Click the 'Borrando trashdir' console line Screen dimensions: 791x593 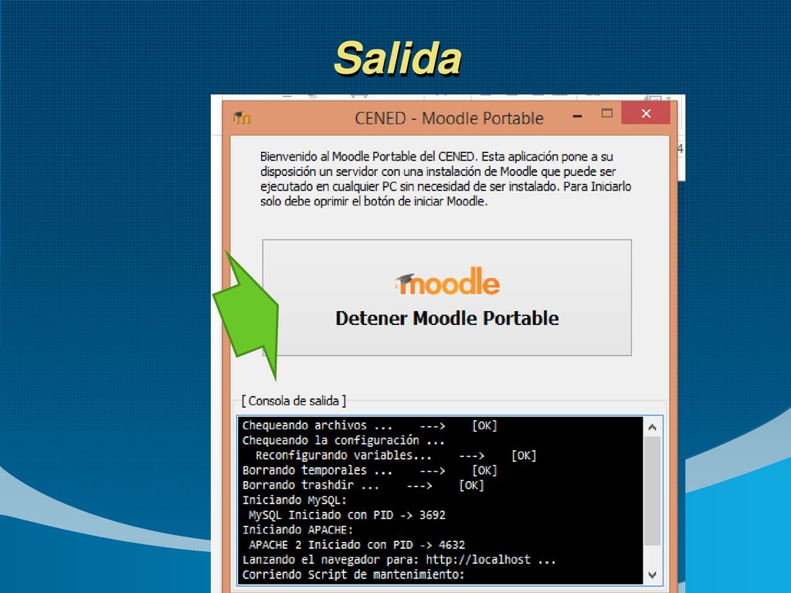pos(363,485)
